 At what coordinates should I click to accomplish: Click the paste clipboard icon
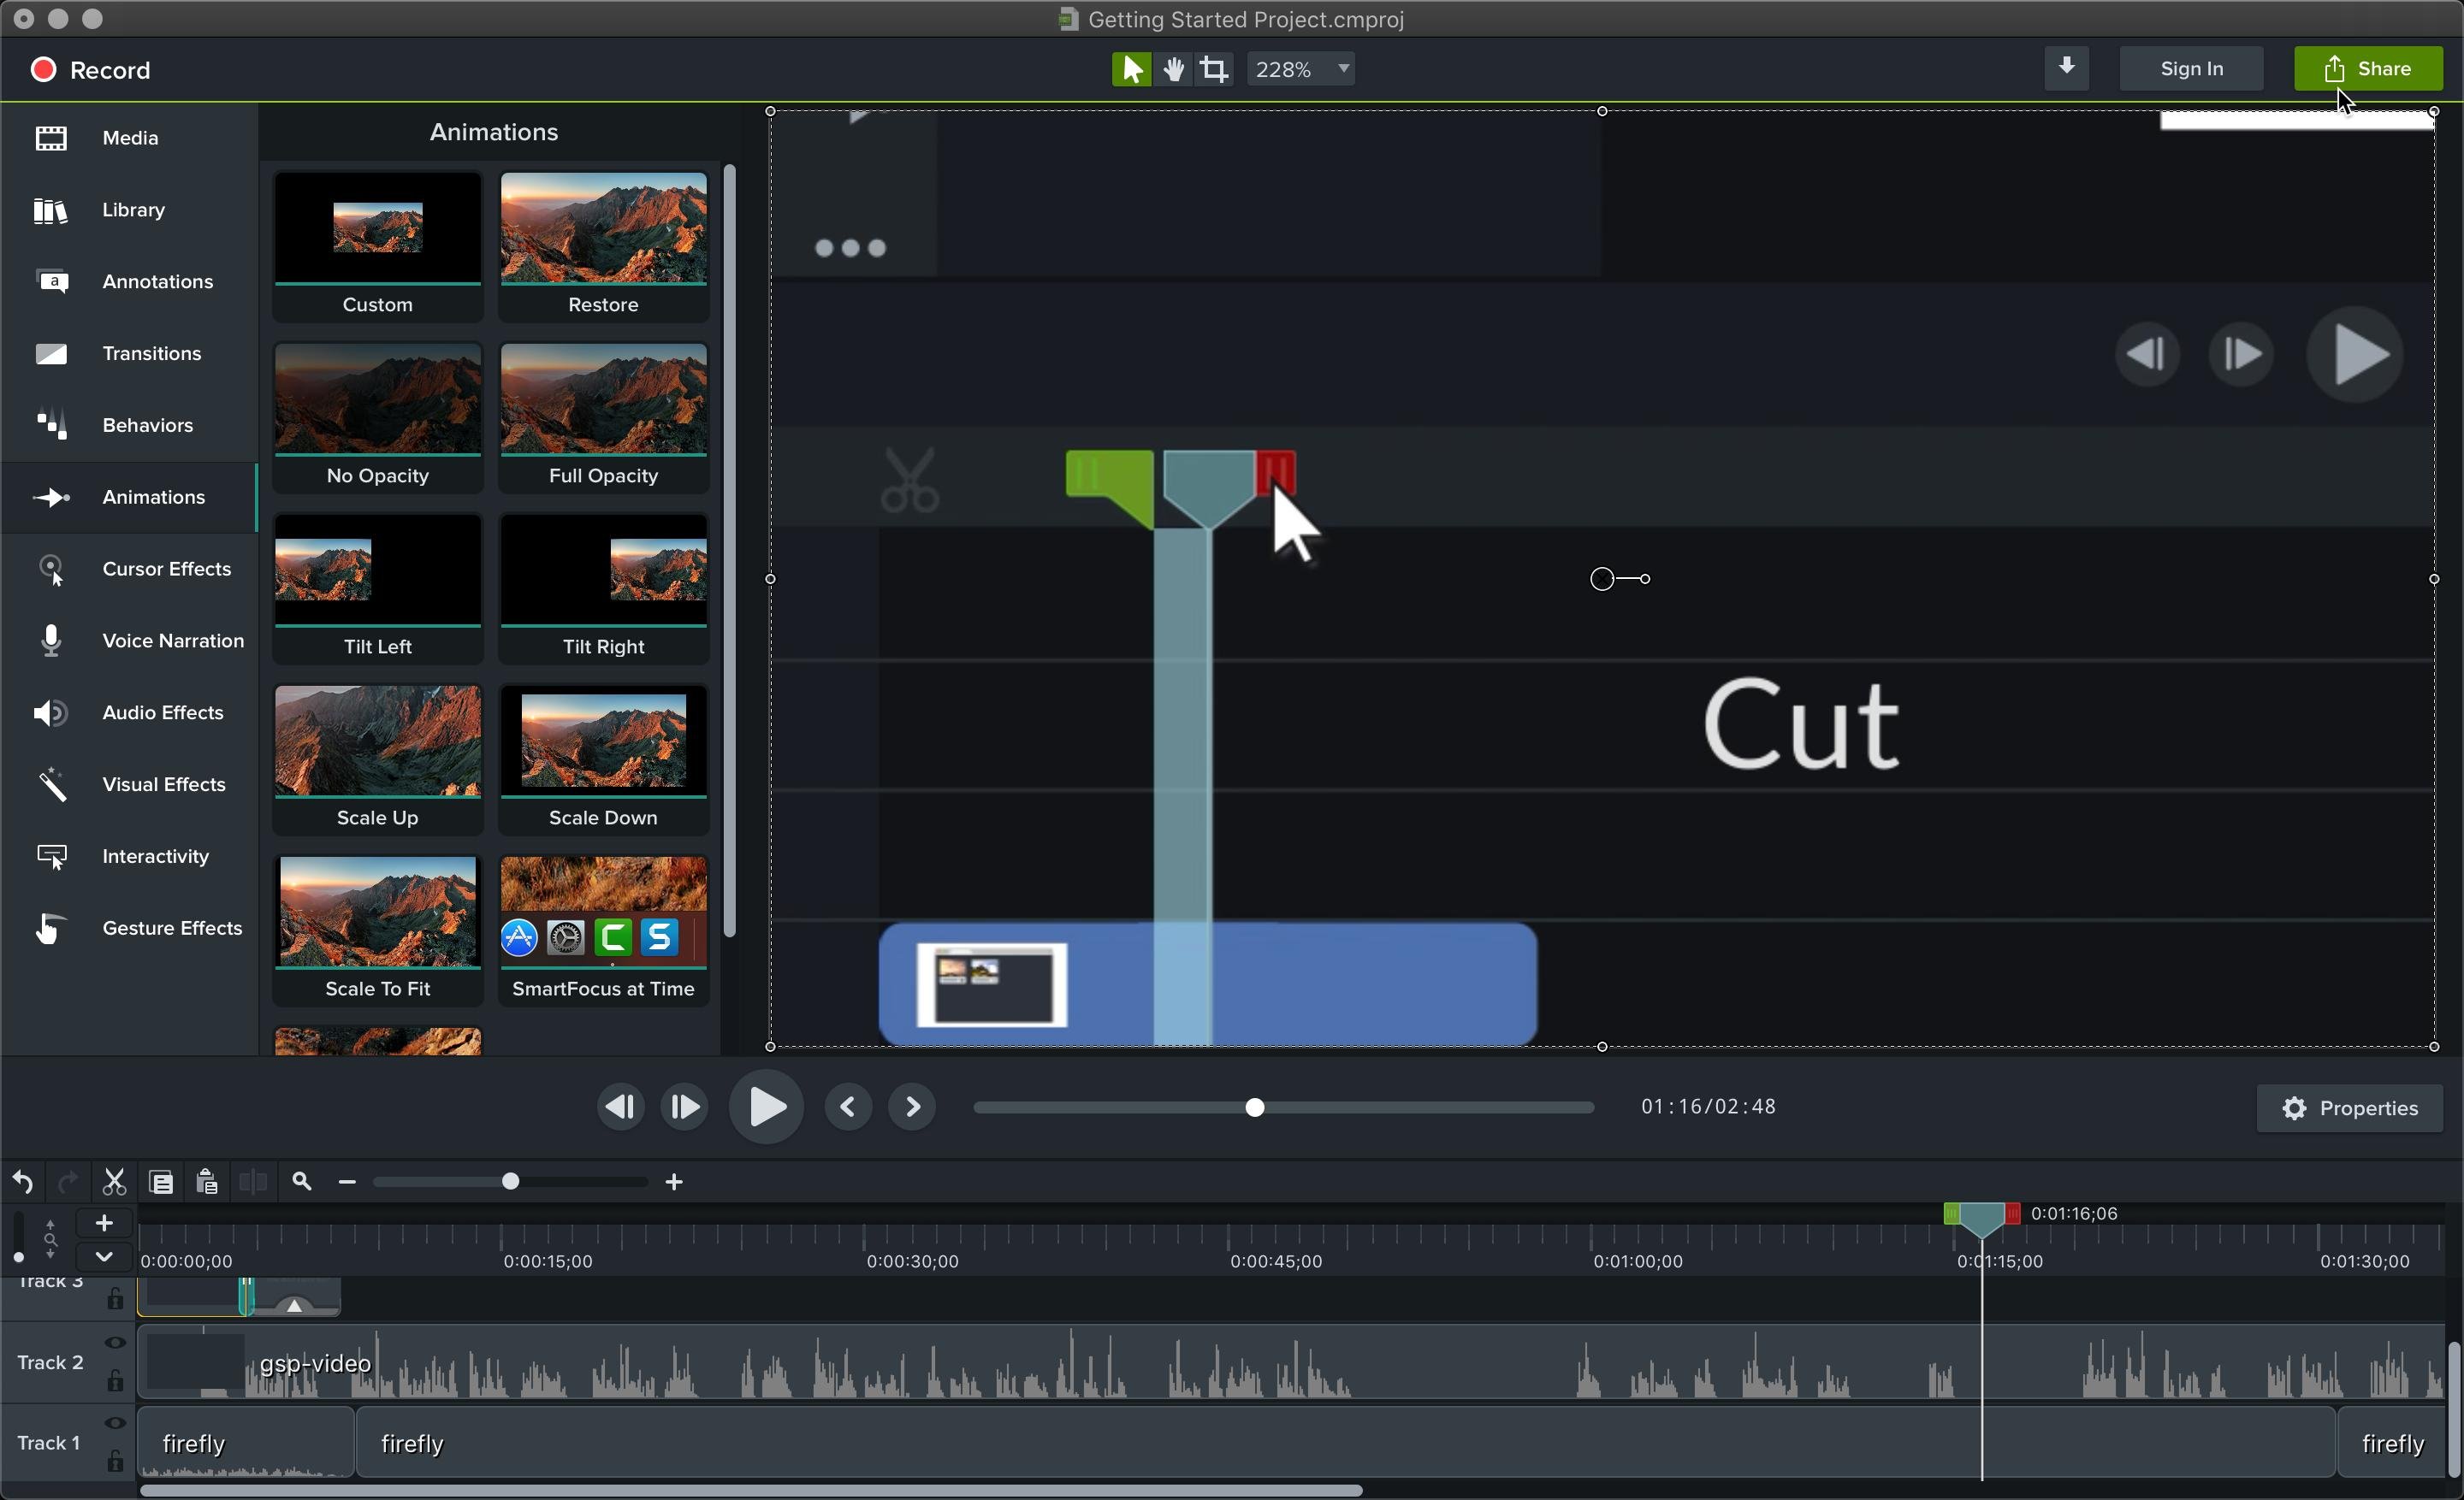[x=206, y=1182]
